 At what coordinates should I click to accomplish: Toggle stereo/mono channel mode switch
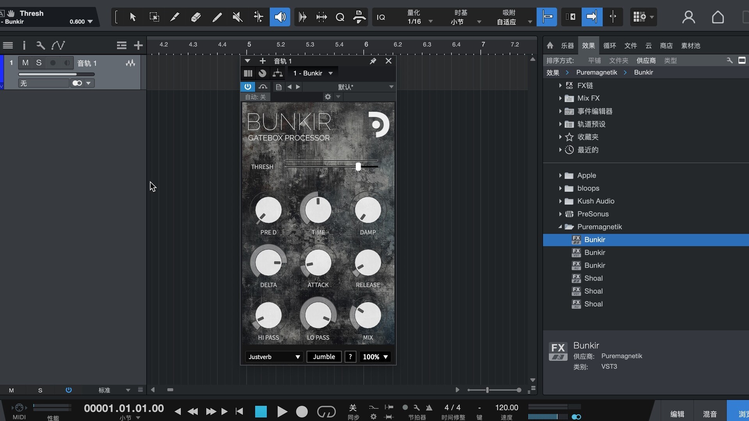[x=77, y=83]
